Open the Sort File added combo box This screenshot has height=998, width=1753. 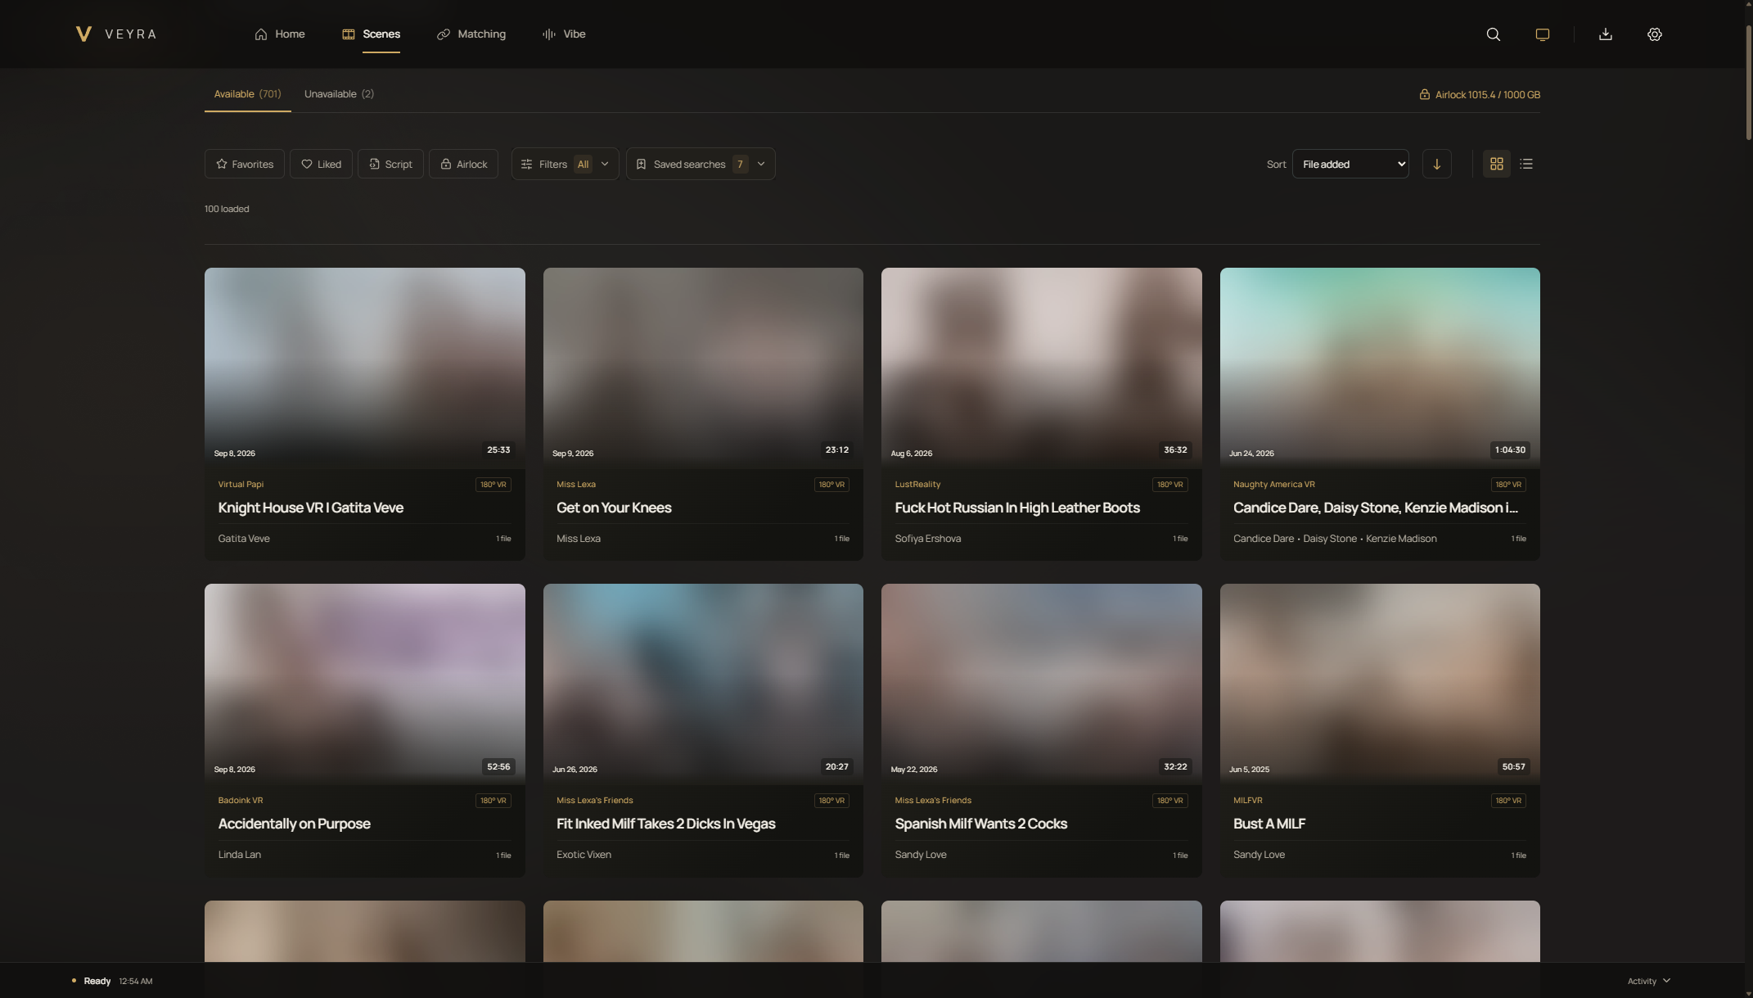click(x=1350, y=164)
